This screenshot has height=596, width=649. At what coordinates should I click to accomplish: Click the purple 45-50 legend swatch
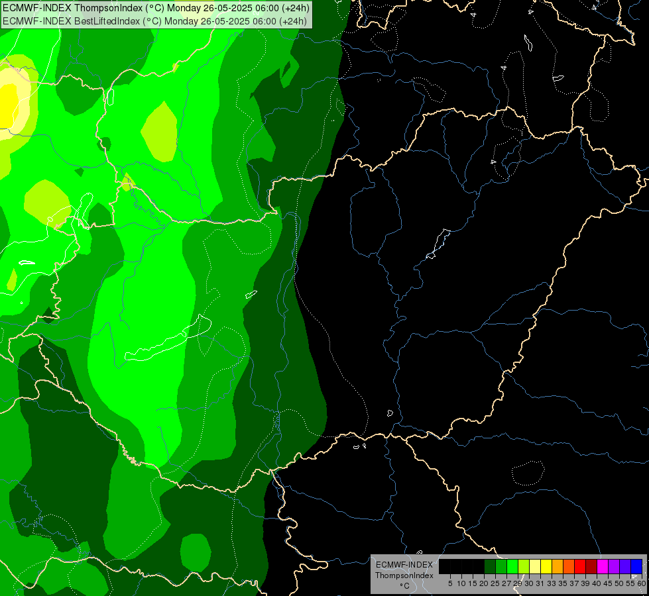click(614, 566)
